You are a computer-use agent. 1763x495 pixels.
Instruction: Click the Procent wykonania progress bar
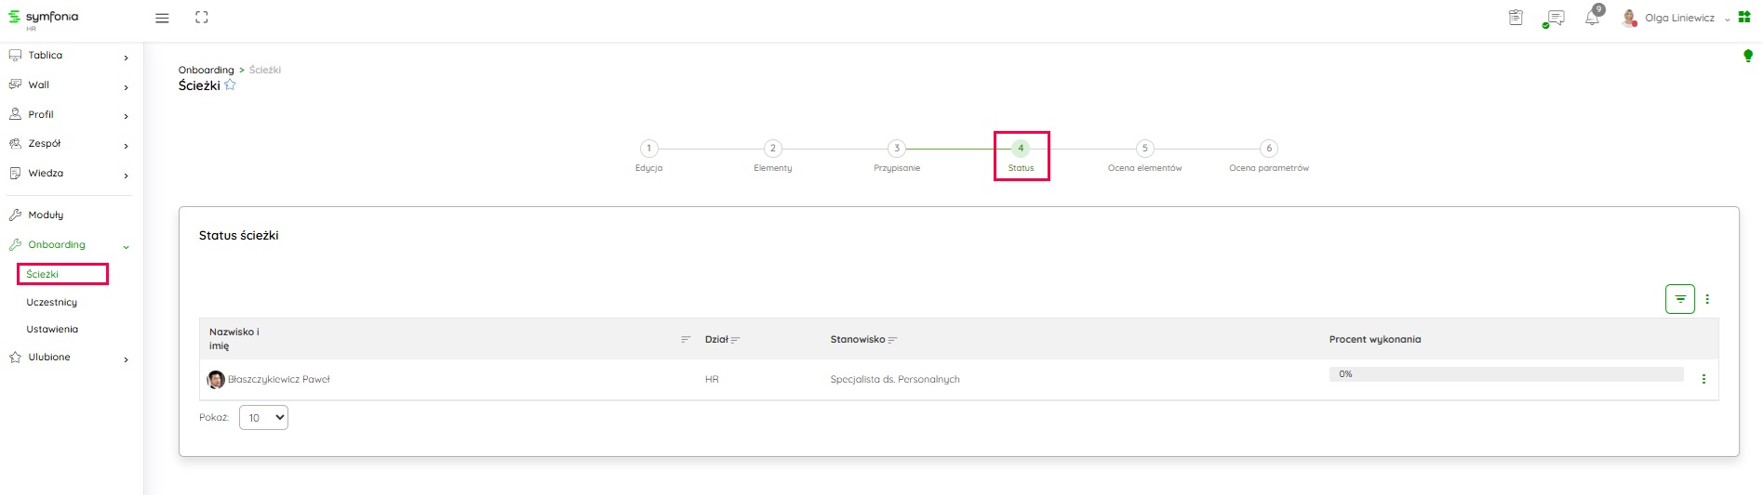coord(1505,374)
